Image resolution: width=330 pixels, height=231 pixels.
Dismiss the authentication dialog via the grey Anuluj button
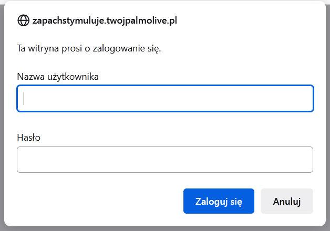(x=286, y=201)
